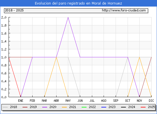Click the SEP month axis label

pyautogui.click(x=116, y=101)
